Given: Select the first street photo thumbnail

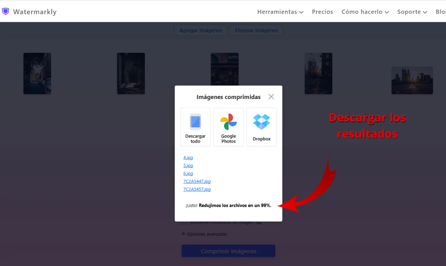Looking at the screenshot, I should click(37, 74).
